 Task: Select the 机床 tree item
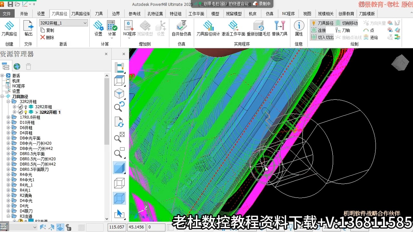click(x=16, y=81)
